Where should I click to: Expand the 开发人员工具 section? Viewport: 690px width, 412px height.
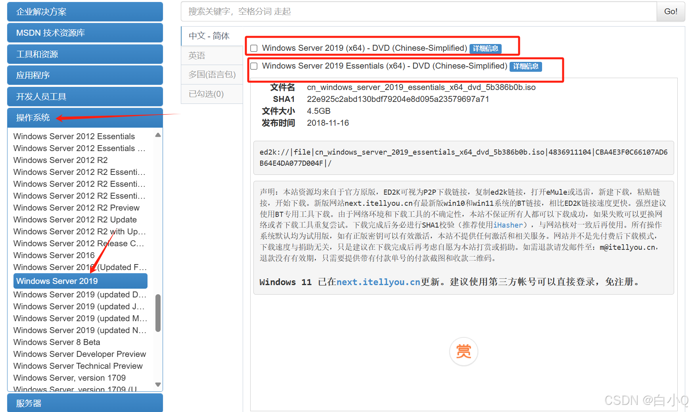pyautogui.click(x=85, y=96)
